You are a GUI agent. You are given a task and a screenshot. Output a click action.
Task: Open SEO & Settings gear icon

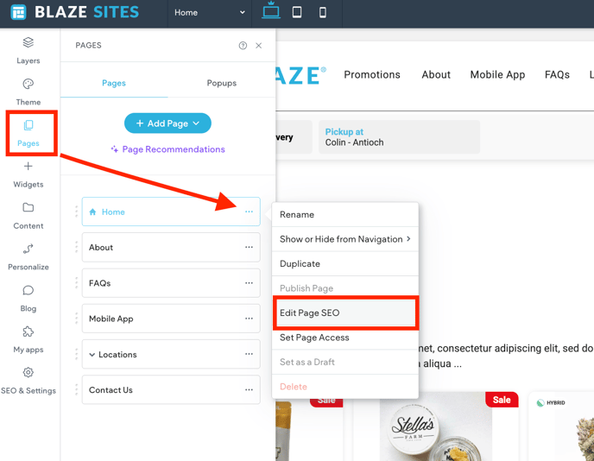[x=28, y=373]
